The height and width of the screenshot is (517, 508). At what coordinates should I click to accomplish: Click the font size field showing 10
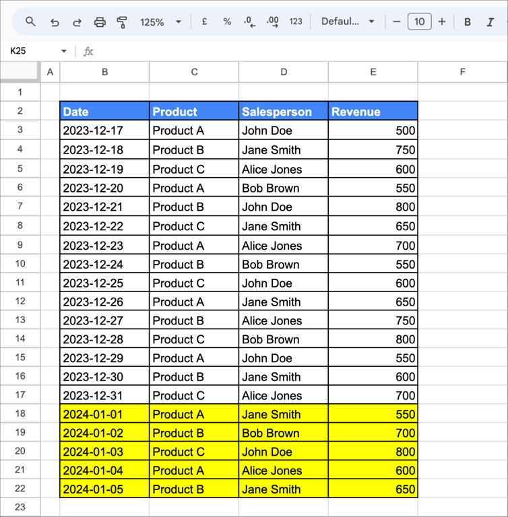(419, 22)
